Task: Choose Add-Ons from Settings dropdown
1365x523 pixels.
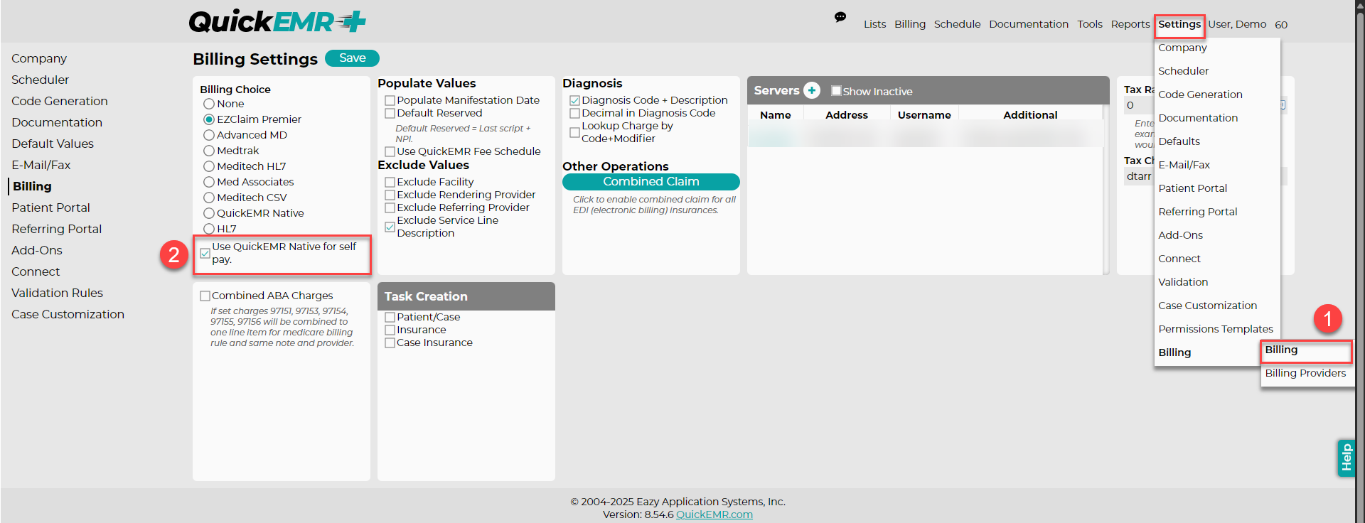Action: (1180, 235)
